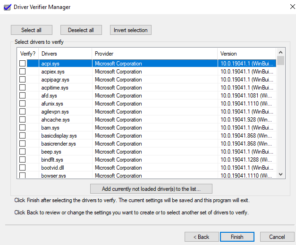Screen dimensions: 296x245
Task: Toggle the basicdisplay.sys verify checkbox
Action: 22,136
